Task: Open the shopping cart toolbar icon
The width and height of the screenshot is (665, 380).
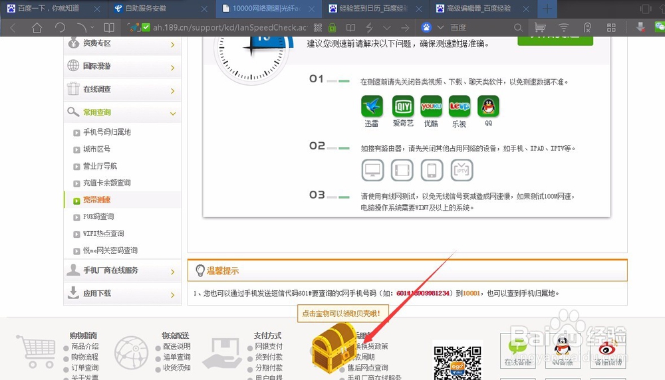Action: point(540,28)
